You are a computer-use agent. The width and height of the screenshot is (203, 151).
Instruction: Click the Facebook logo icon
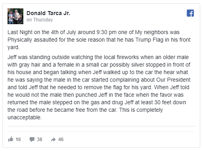190,13
